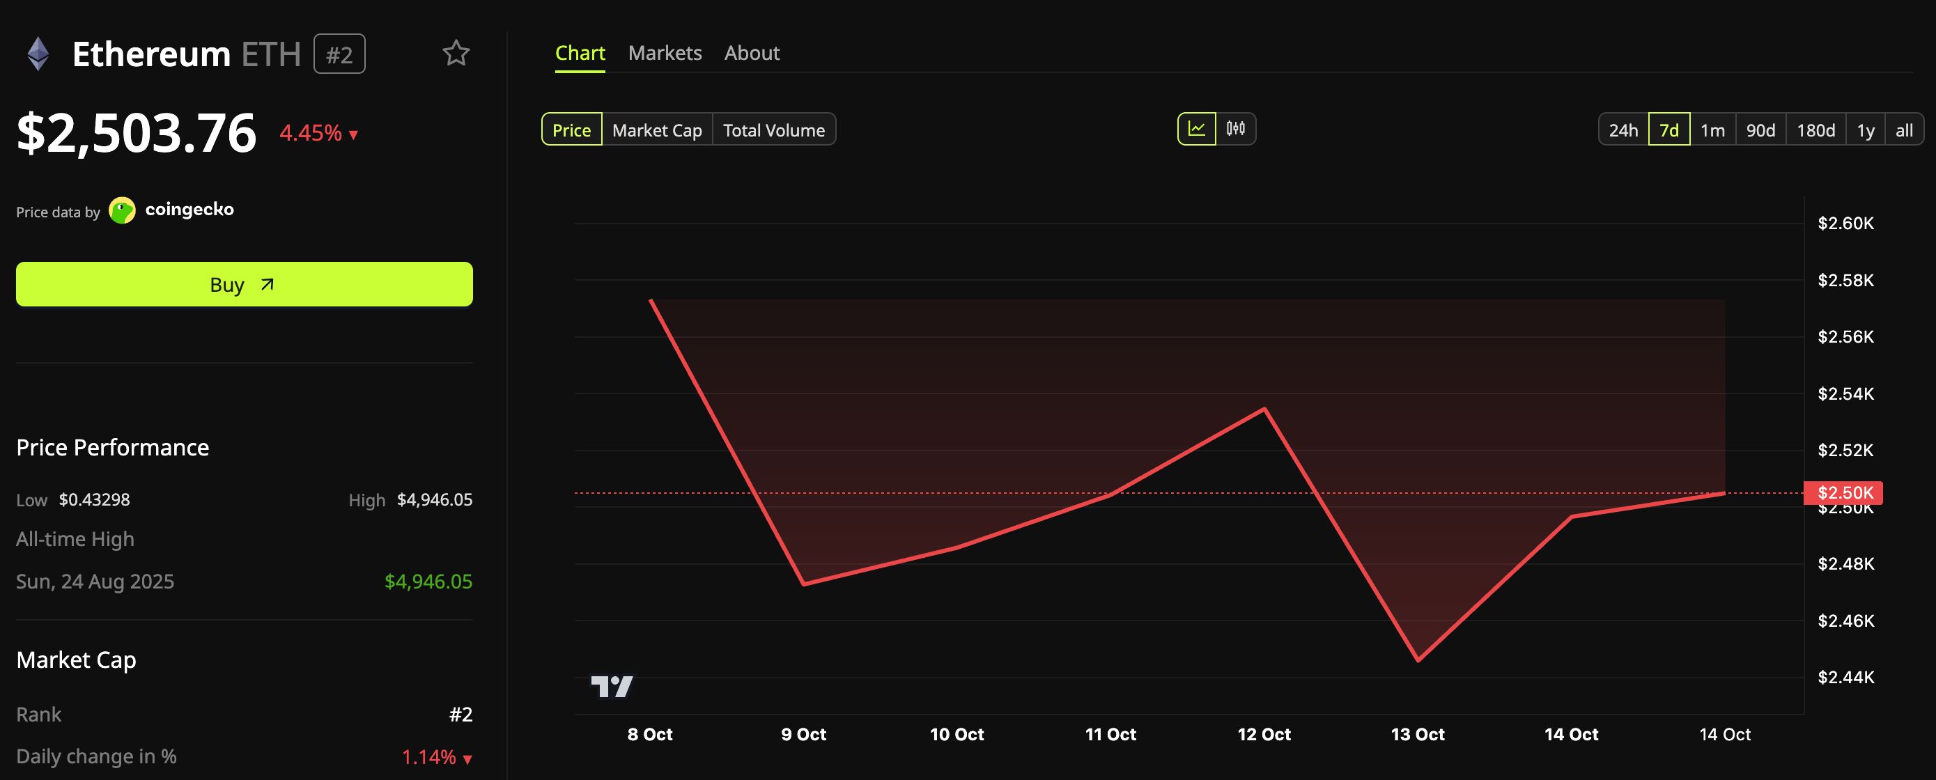1936x780 pixels.
Task: Click the #2 rank badge
Action: click(340, 54)
